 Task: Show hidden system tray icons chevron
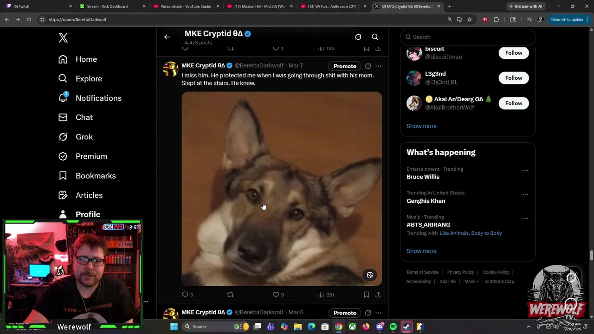(529, 327)
